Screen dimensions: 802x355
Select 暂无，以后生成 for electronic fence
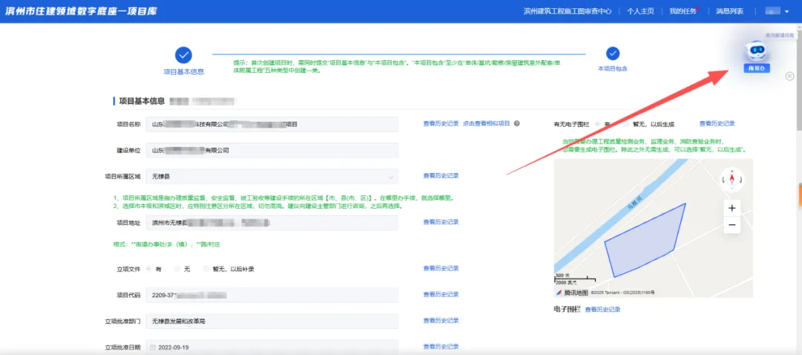click(627, 124)
